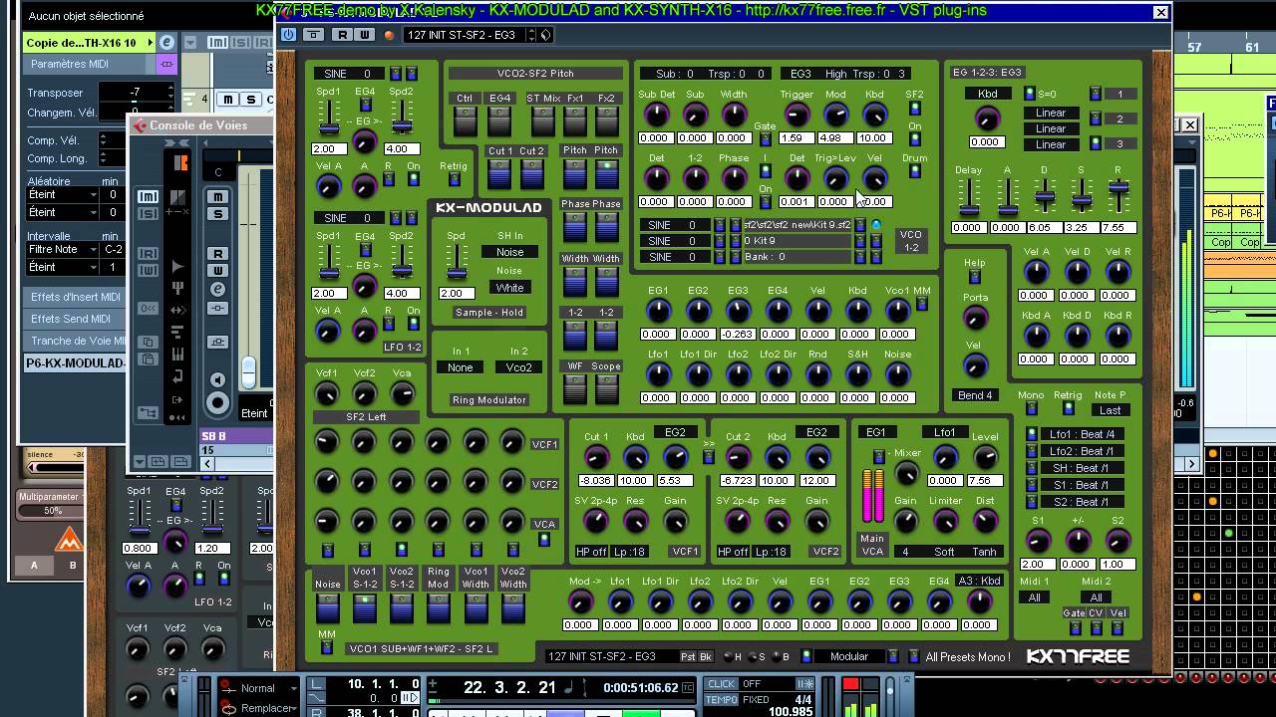Screen dimensions: 1276x717
Task: Click the monitor speaker button in Console de Voies
Action: [x=218, y=379]
